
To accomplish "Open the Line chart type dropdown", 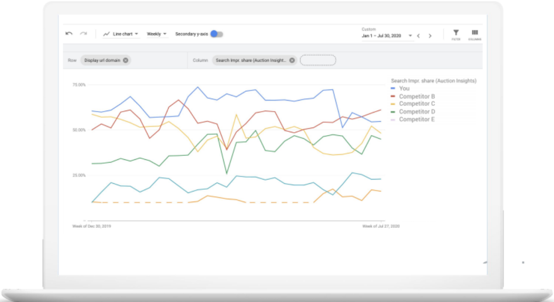I will point(121,34).
